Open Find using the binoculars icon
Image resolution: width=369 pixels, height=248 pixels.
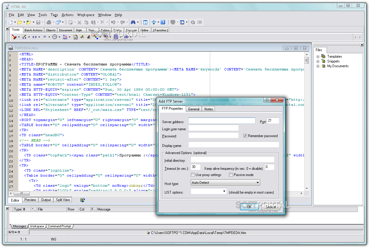(133, 22)
